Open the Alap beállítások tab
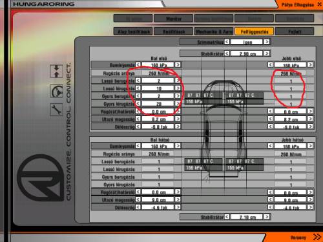323x242 pixels. [133, 32]
